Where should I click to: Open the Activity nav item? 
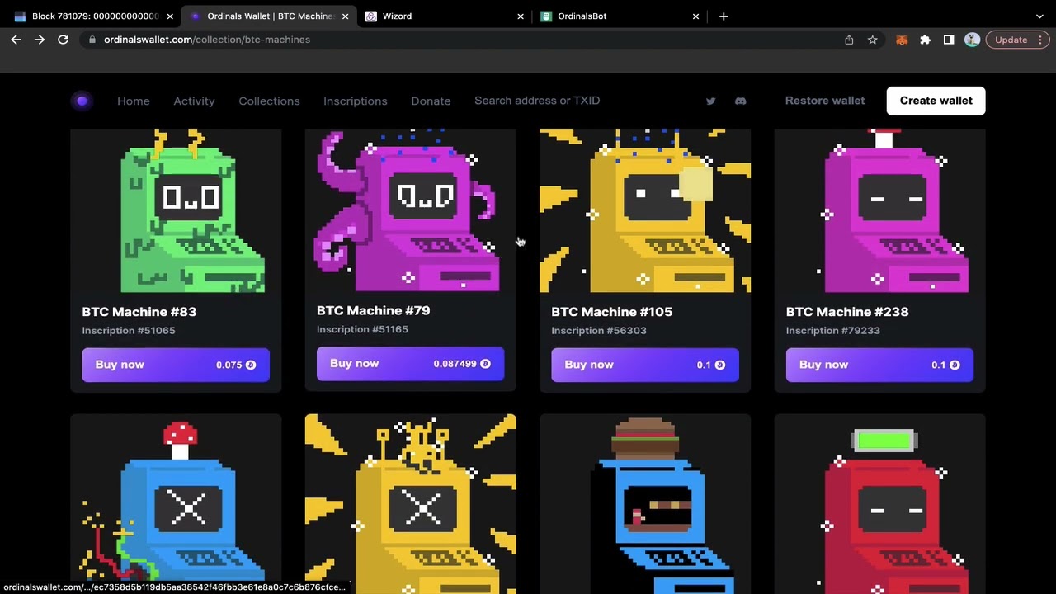point(194,101)
